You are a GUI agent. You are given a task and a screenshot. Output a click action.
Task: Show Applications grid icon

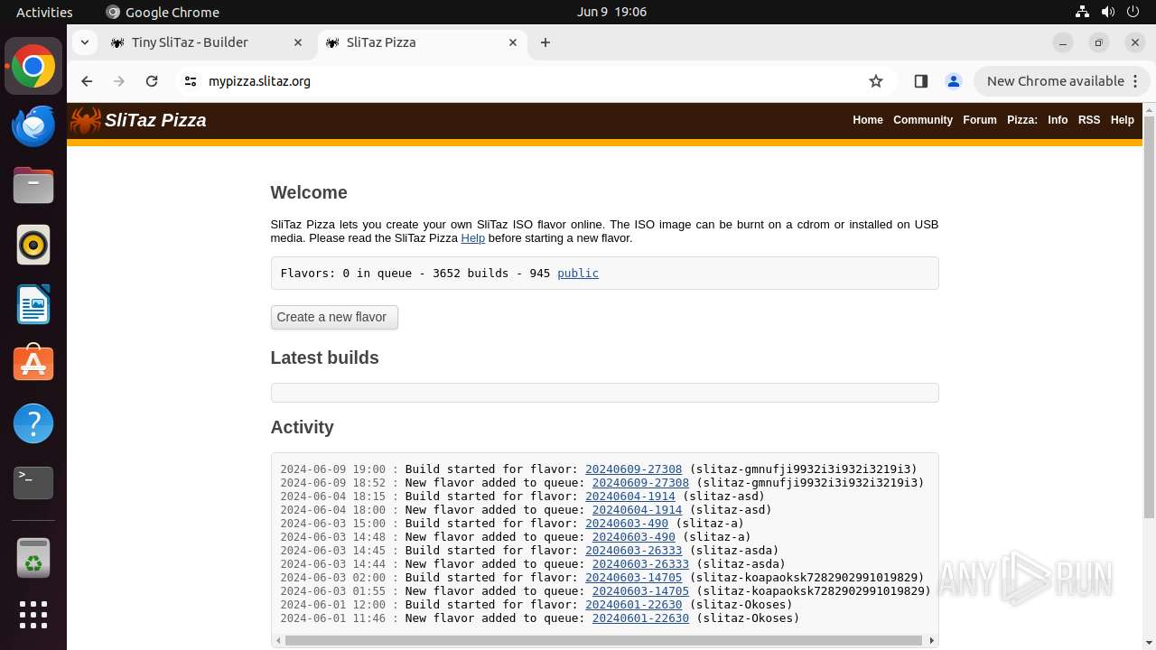(x=33, y=615)
